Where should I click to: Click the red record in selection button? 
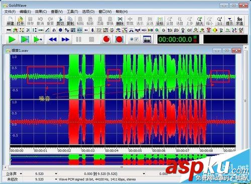click(119, 40)
